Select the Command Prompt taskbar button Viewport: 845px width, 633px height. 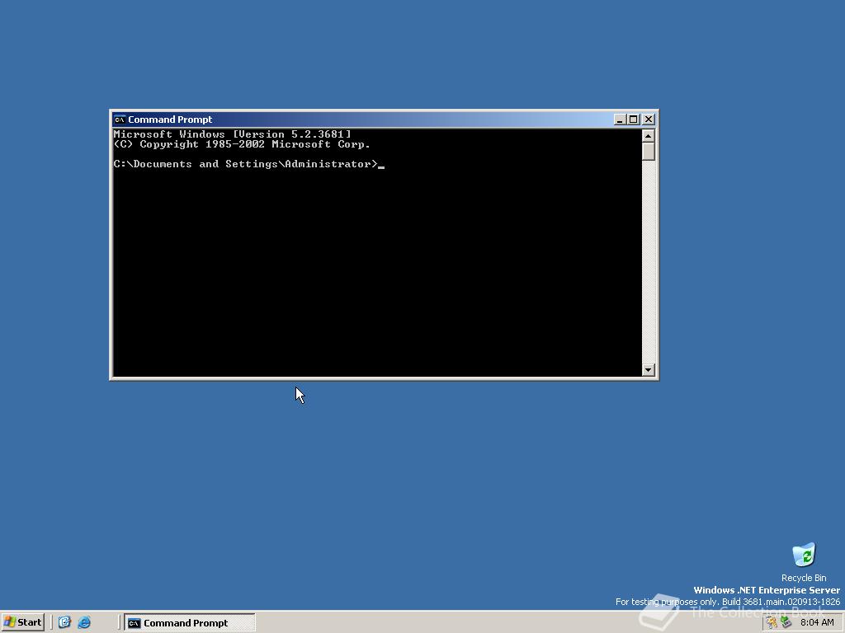(x=190, y=623)
